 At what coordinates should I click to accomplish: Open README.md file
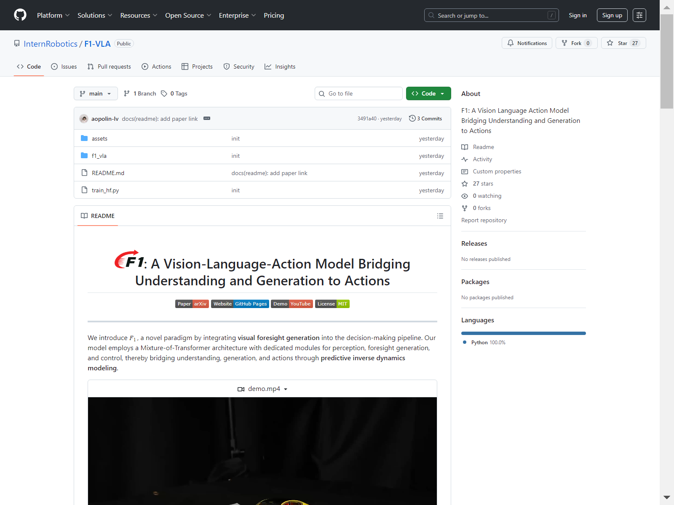(108, 173)
